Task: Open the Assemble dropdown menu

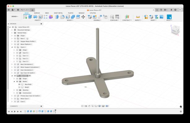Action: 97,20
